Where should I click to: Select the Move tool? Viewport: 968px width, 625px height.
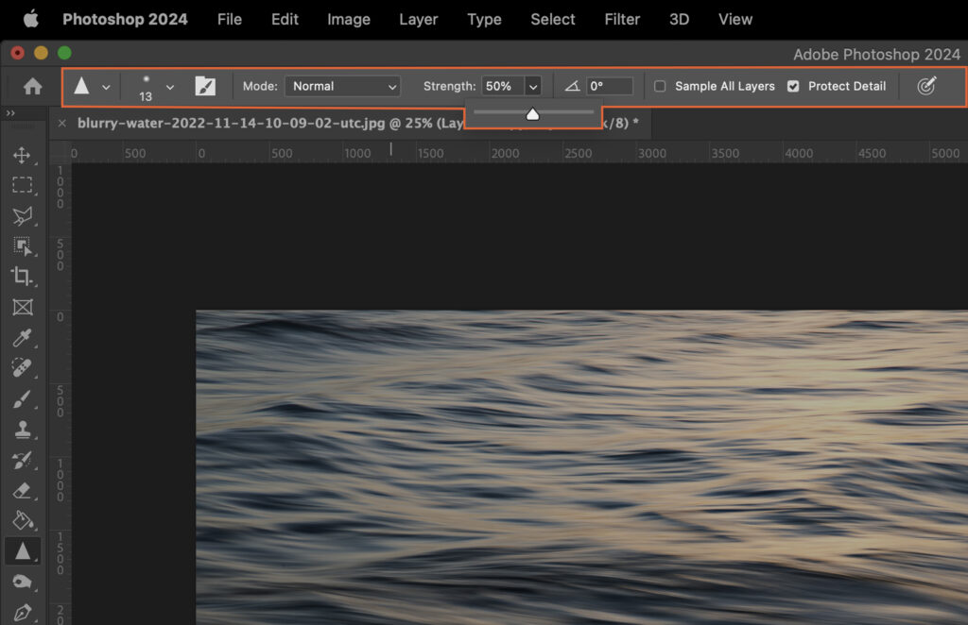[22, 155]
